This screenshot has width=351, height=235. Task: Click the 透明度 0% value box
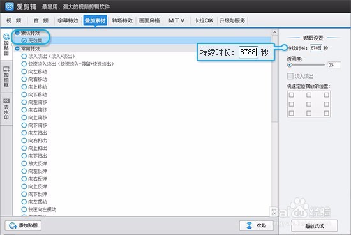(334, 65)
